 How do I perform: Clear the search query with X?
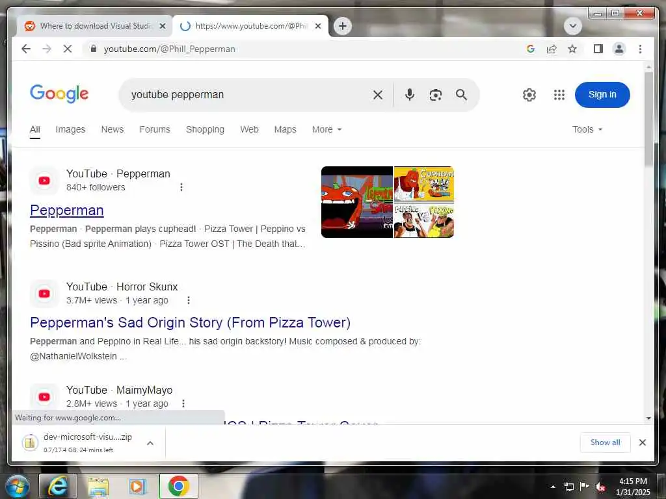378,95
